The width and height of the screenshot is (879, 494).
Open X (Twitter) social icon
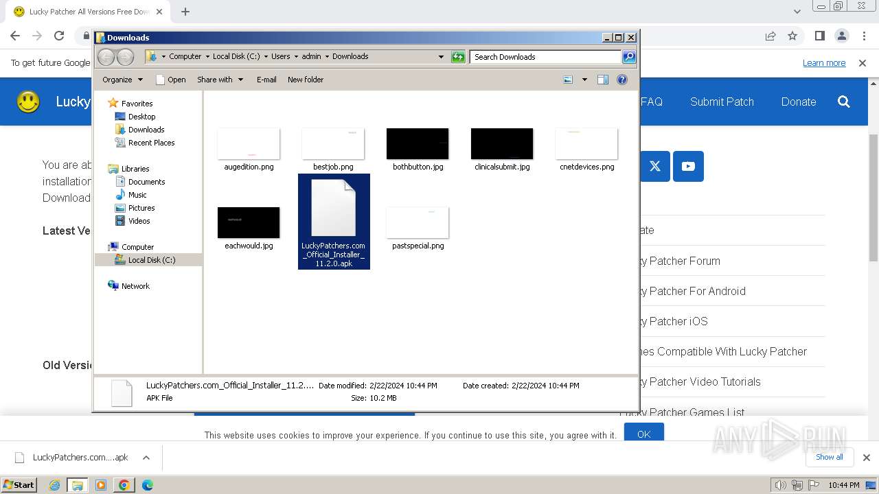click(654, 166)
